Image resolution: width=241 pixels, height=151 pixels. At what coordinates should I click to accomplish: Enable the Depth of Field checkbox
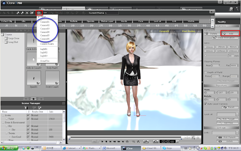206,72
